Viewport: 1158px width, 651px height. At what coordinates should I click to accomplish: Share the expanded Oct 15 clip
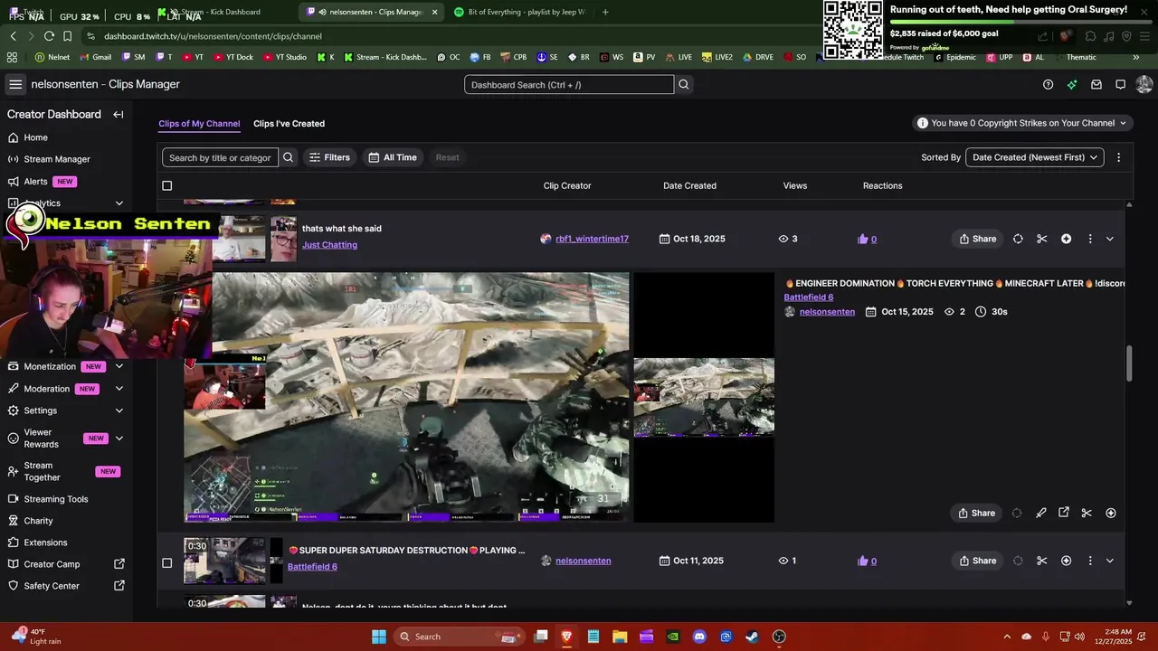pyautogui.click(x=977, y=513)
